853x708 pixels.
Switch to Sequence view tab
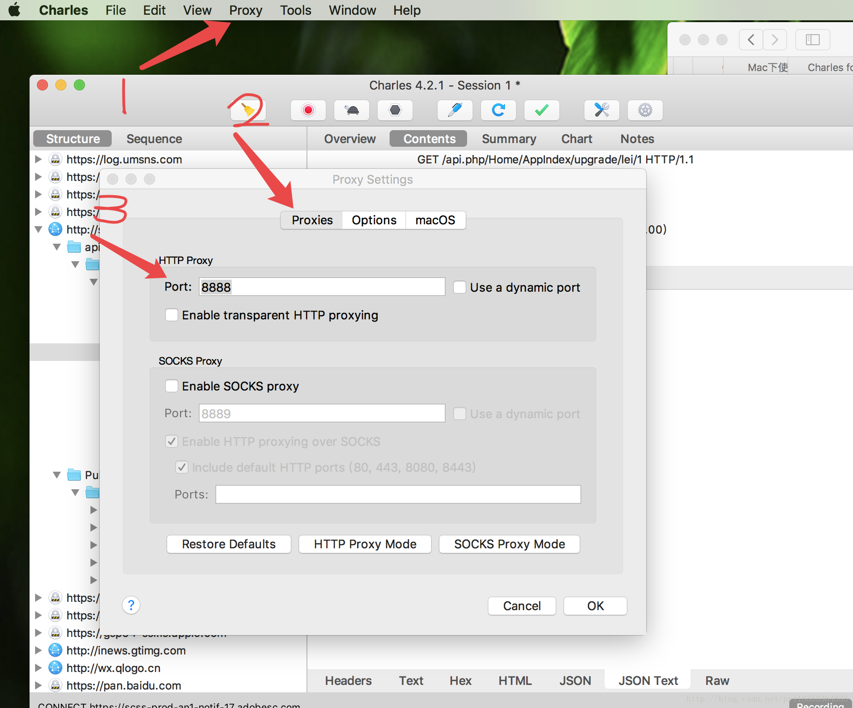click(x=154, y=139)
